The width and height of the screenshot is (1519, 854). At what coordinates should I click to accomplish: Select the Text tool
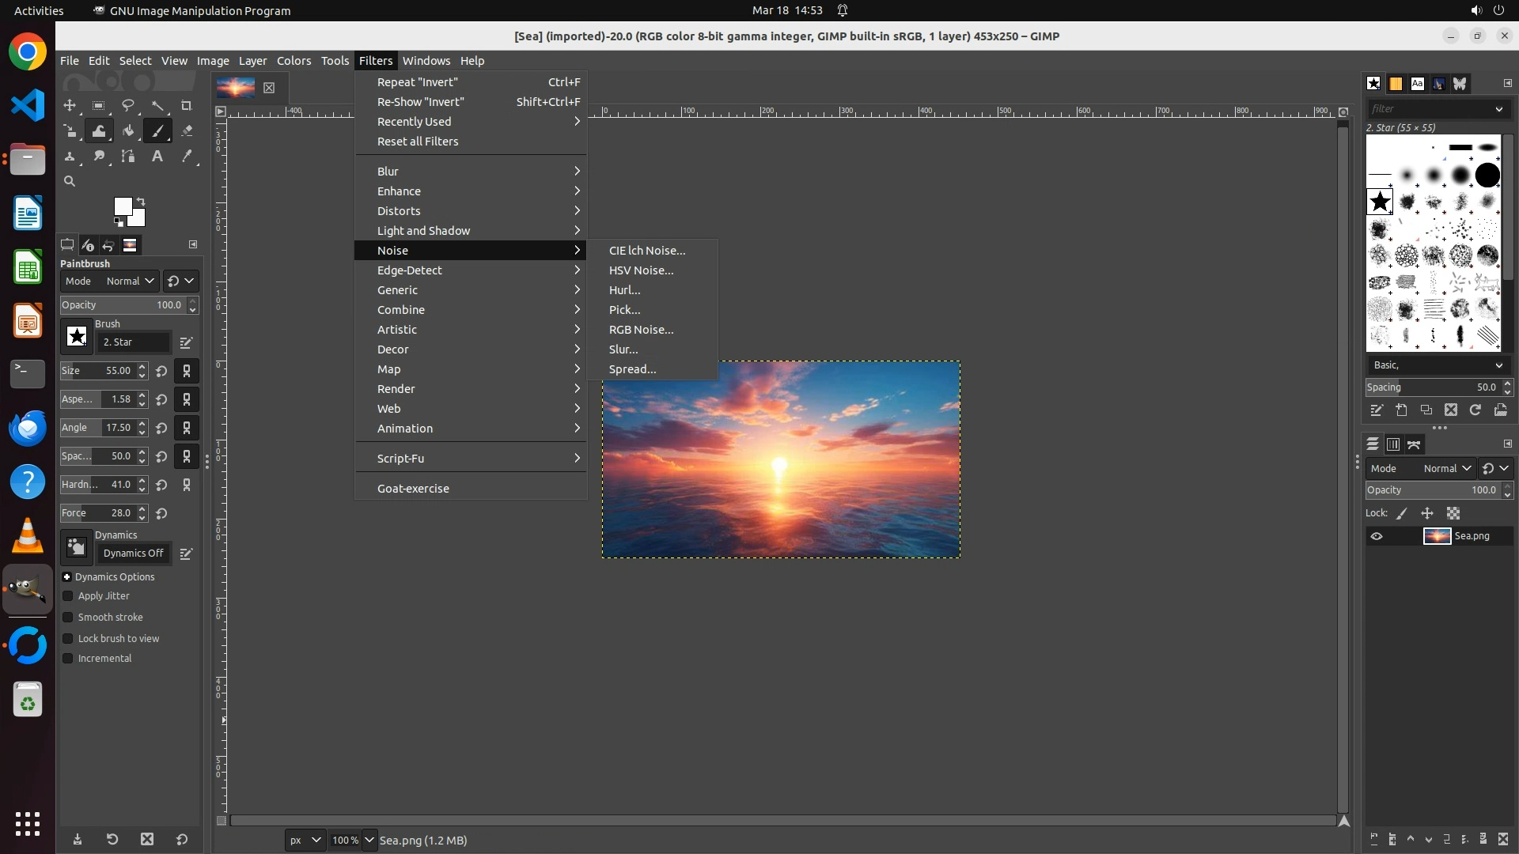(x=157, y=156)
